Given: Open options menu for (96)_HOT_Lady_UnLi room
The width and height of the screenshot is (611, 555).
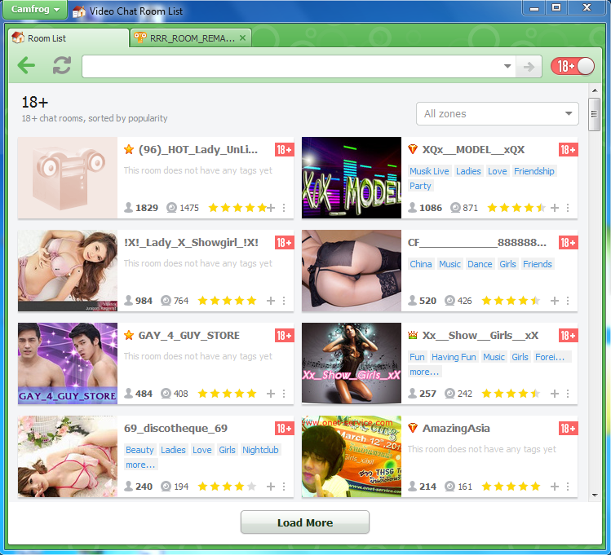Looking at the screenshot, I should point(284,208).
